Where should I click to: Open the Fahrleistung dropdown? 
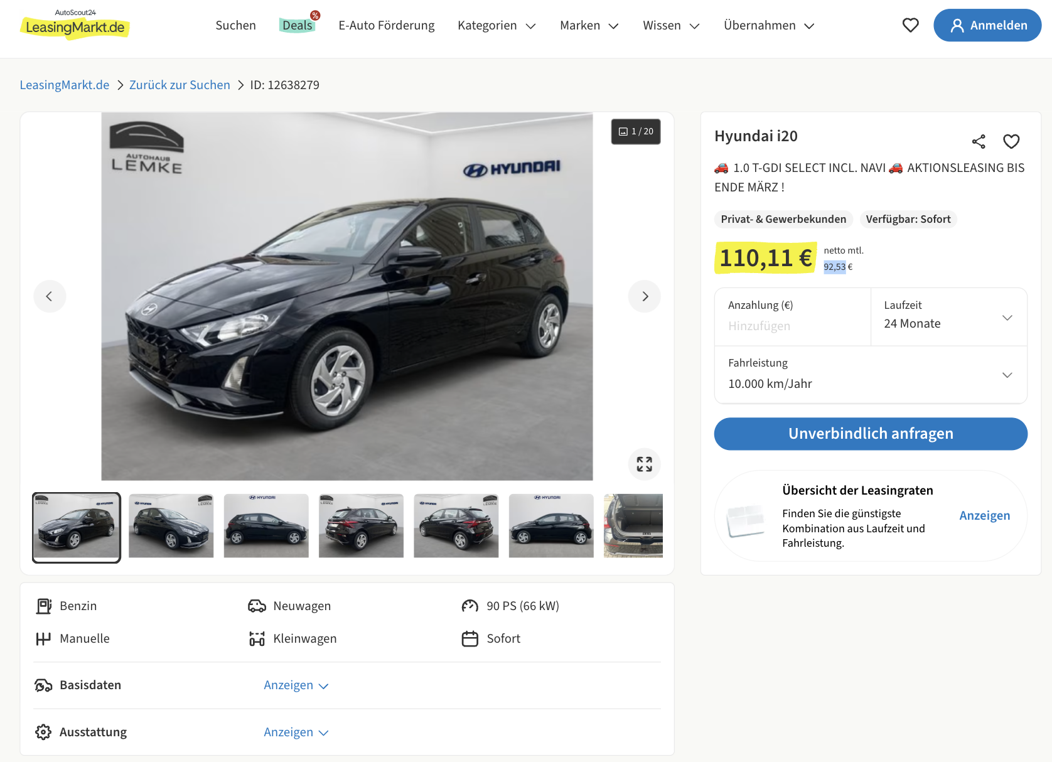pos(871,375)
